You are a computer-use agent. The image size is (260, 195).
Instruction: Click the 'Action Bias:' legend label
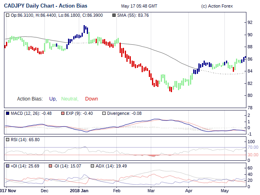tap(30, 99)
